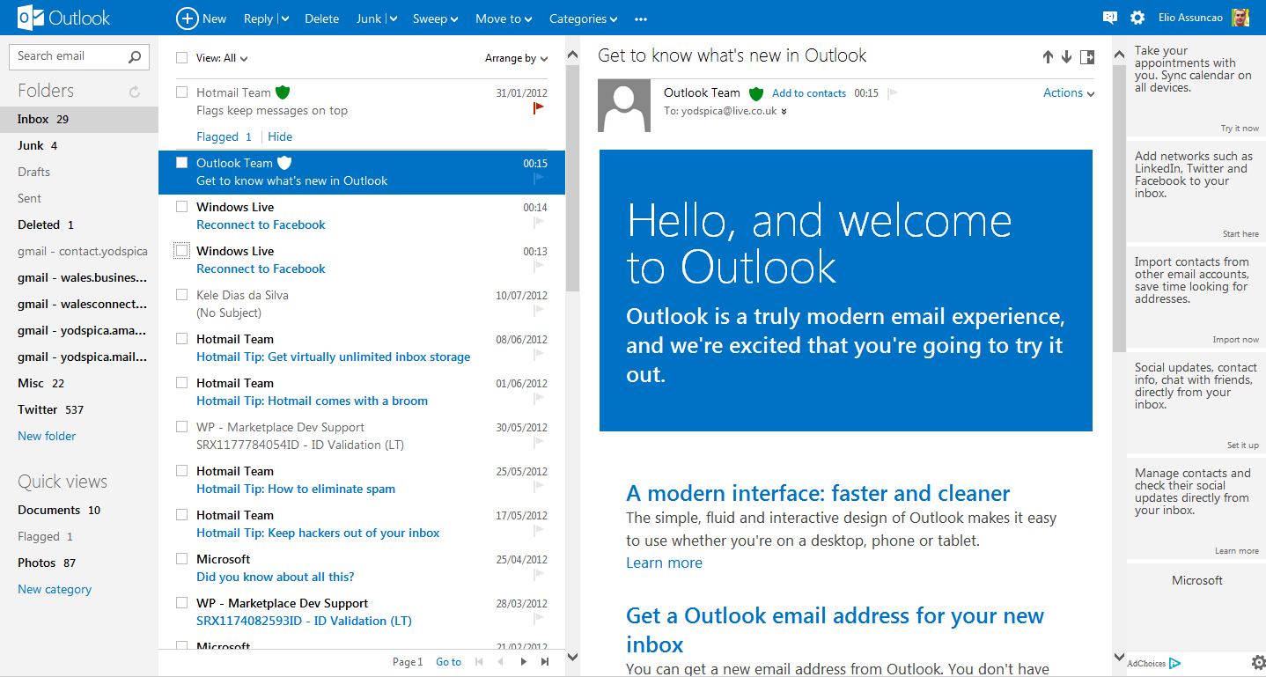Image resolution: width=1266 pixels, height=677 pixels.
Task: Click the search magnifier icon
Action: [x=134, y=56]
